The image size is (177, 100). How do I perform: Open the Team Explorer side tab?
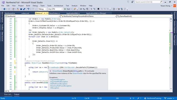[175, 40]
